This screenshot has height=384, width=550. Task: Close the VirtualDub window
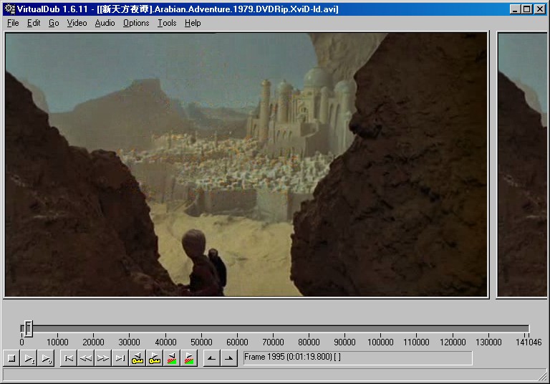[540, 9]
